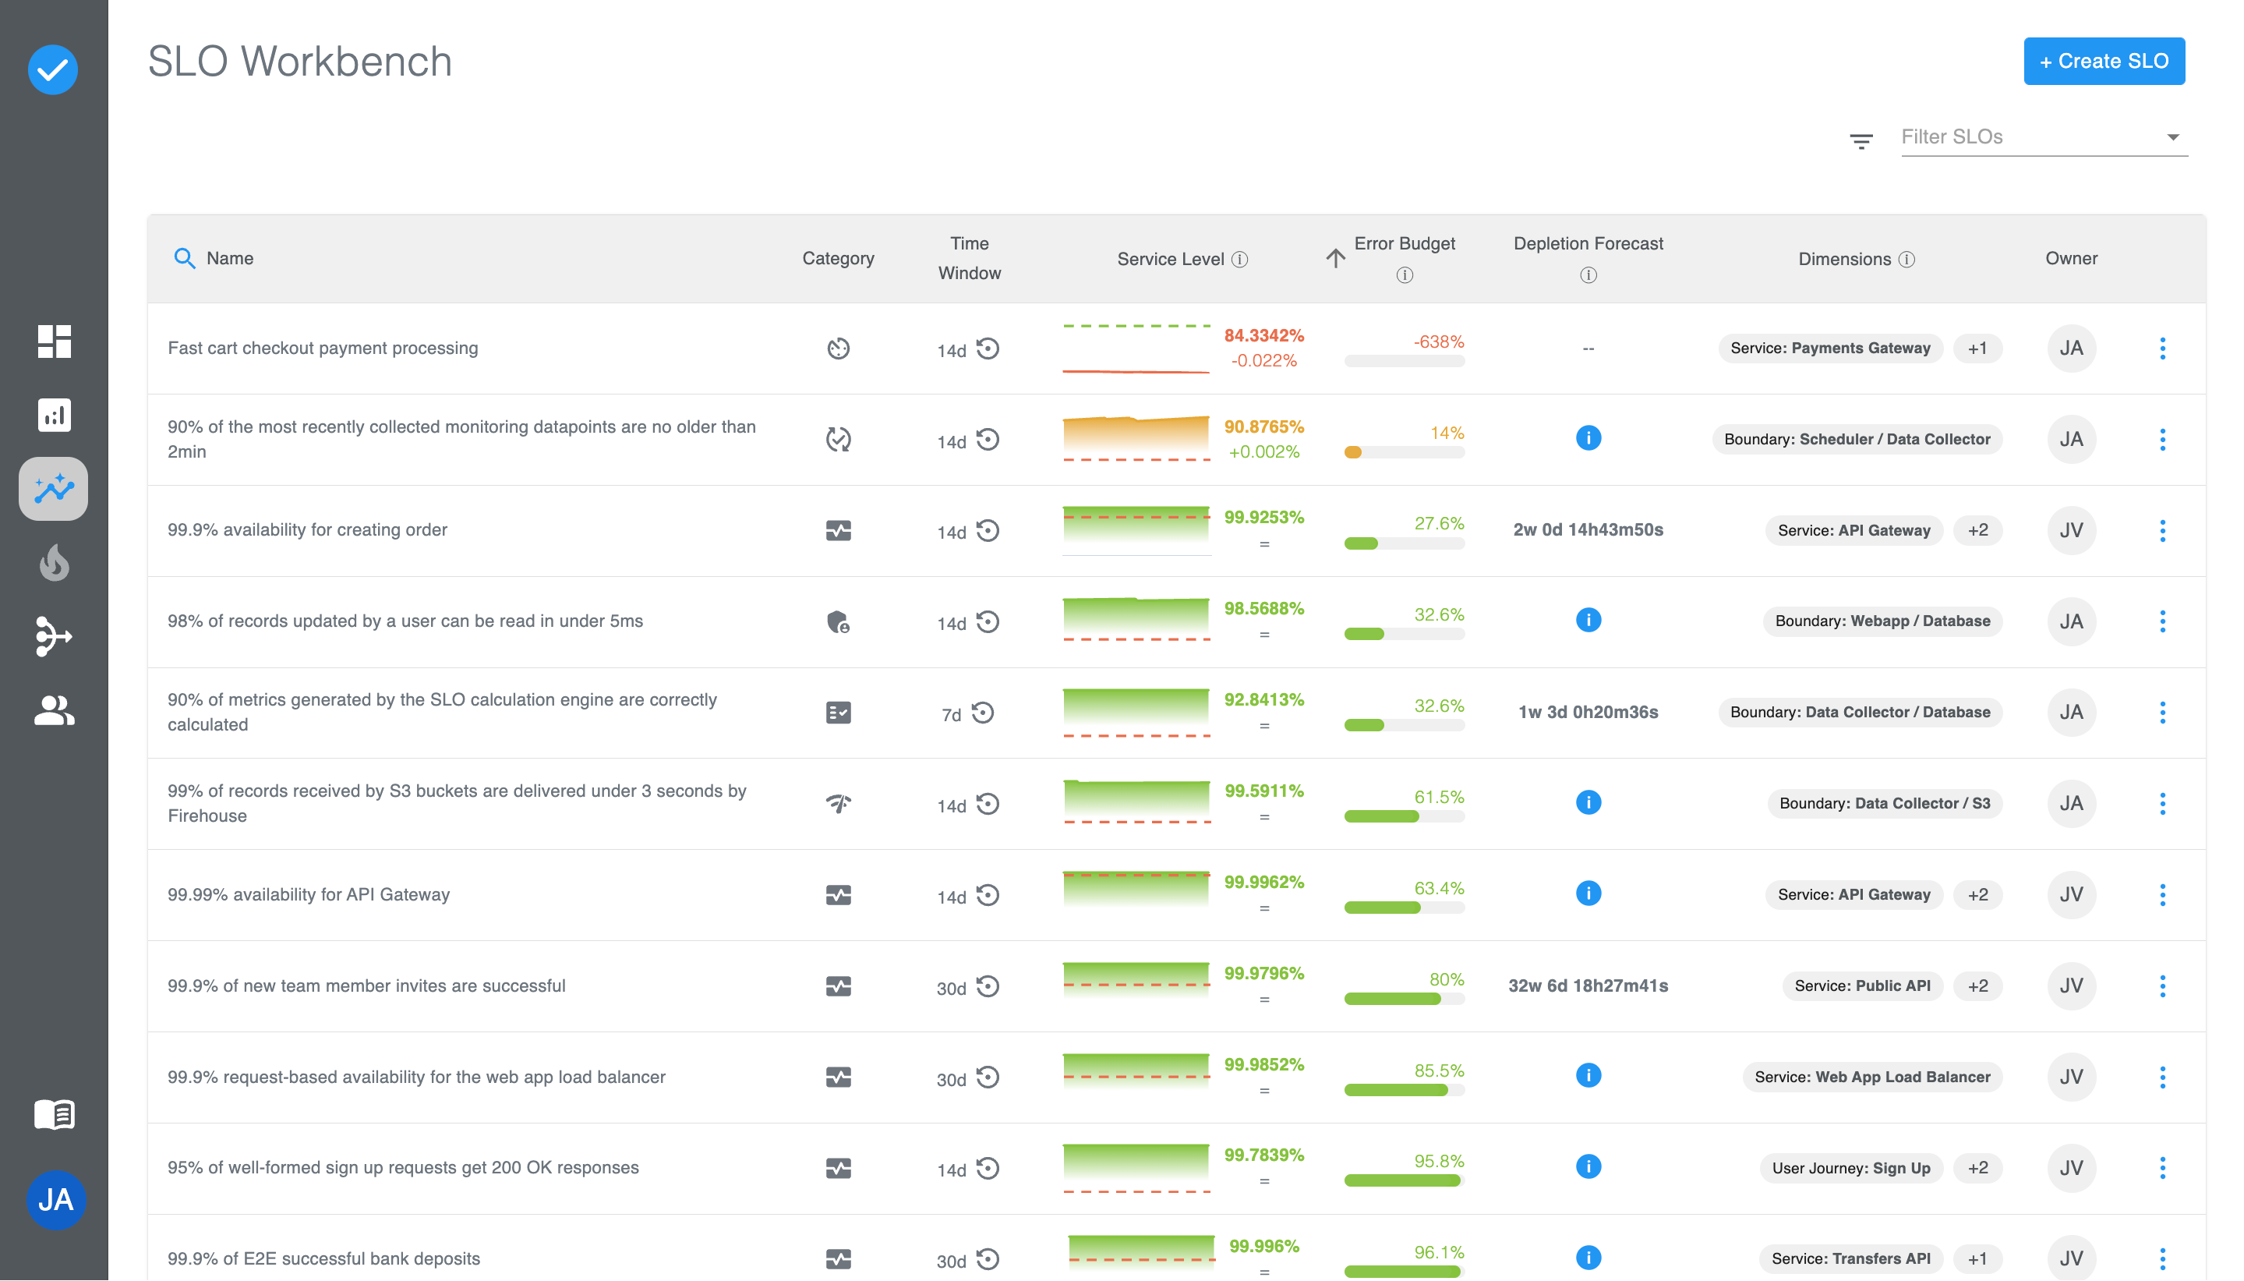Click info icon next to Service Level header
The height and width of the screenshot is (1281, 2244).
1239,260
